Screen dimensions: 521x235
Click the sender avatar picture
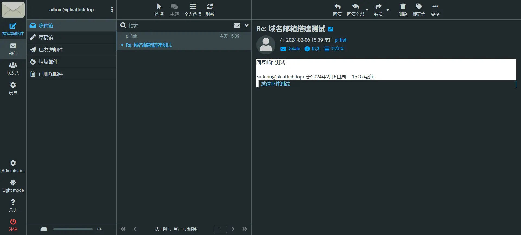[x=266, y=45]
